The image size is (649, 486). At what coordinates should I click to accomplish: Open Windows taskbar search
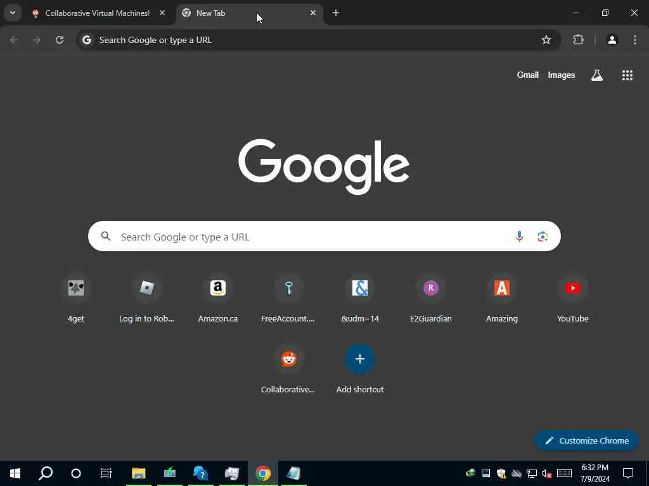coord(46,473)
